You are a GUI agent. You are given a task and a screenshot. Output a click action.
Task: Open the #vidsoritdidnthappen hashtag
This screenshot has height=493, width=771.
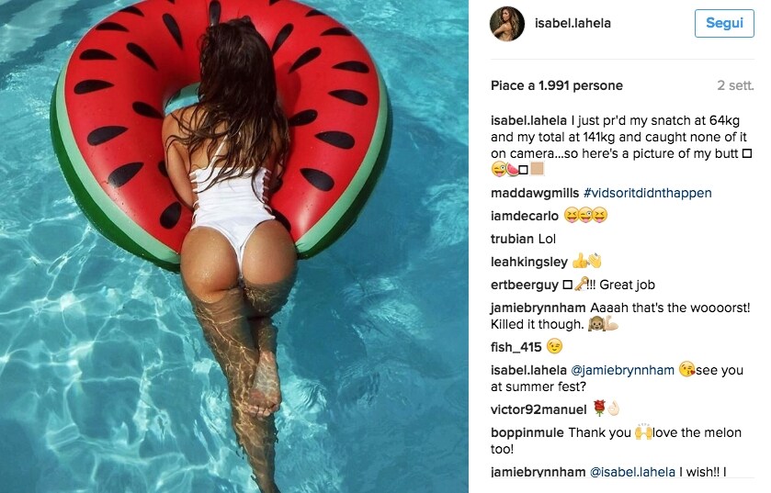647,193
